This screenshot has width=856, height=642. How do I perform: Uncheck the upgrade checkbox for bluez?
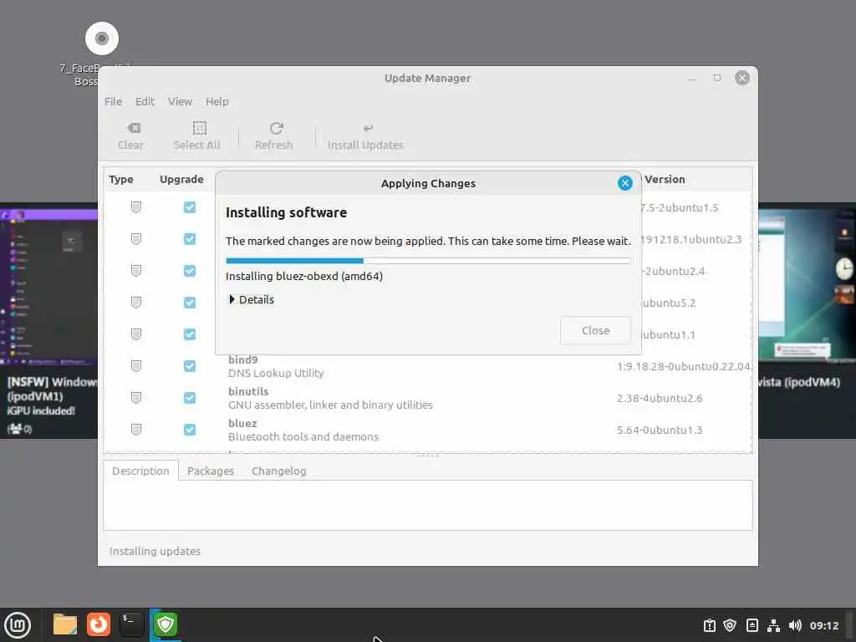(190, 430)
